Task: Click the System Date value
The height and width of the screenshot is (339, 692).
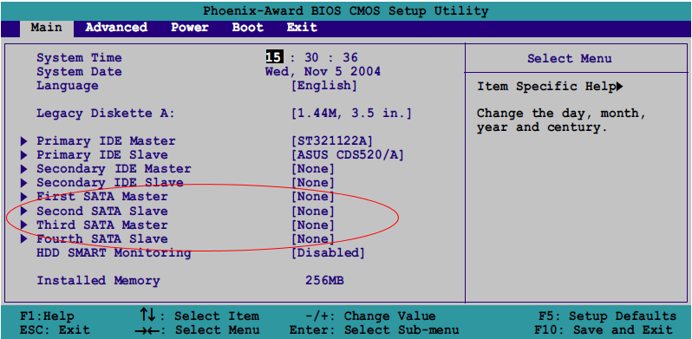Action: click(323, 71)
